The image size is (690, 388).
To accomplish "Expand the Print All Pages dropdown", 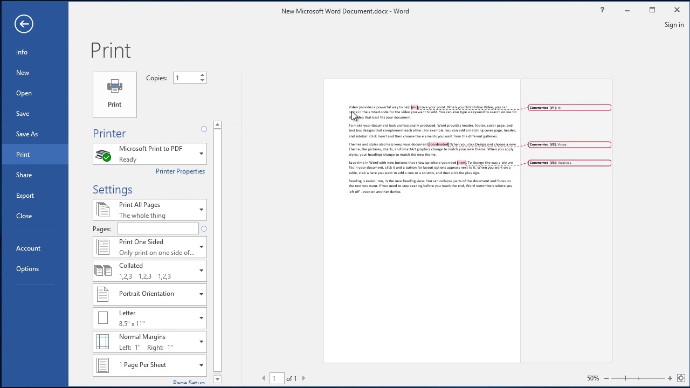I will coord(150,210).
